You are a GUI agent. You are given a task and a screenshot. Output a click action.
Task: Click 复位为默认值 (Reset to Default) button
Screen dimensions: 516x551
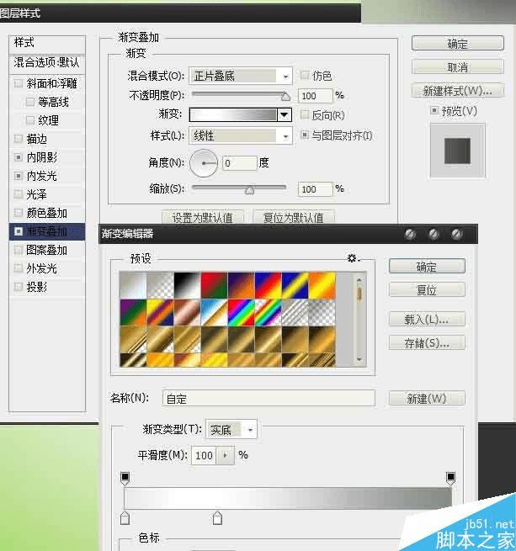pos(293,217)
